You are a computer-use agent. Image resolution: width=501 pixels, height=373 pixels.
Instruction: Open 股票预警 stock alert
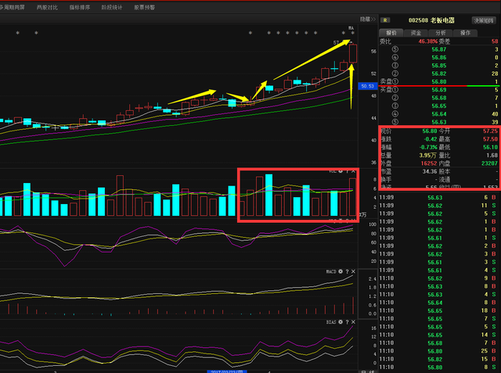tap(144, 6)
